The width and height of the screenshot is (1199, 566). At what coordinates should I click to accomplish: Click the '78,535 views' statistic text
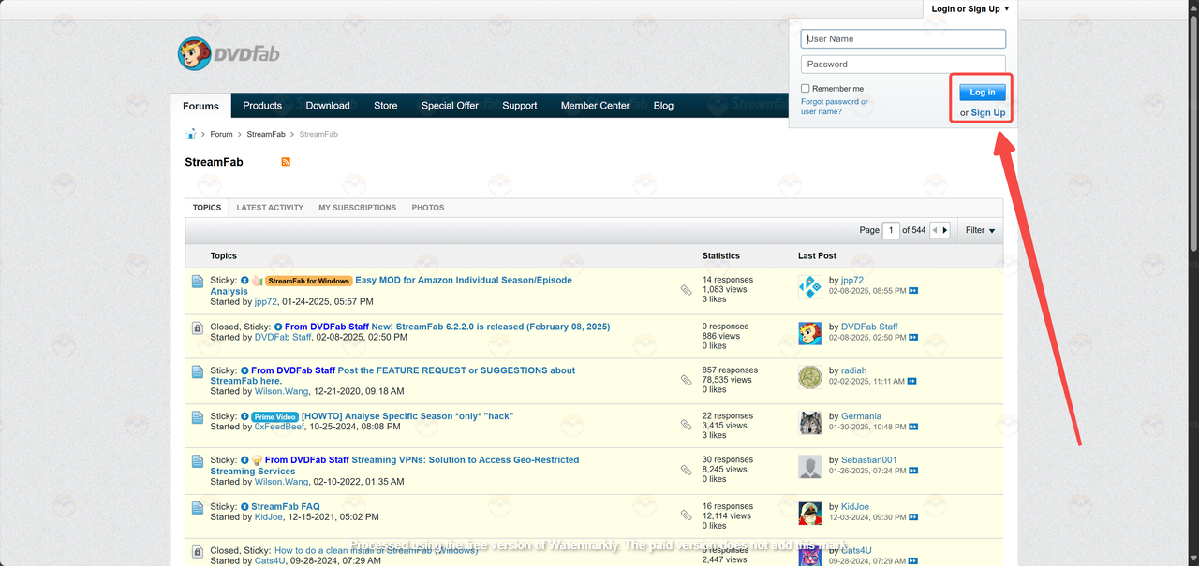click(x=727, y=380)
